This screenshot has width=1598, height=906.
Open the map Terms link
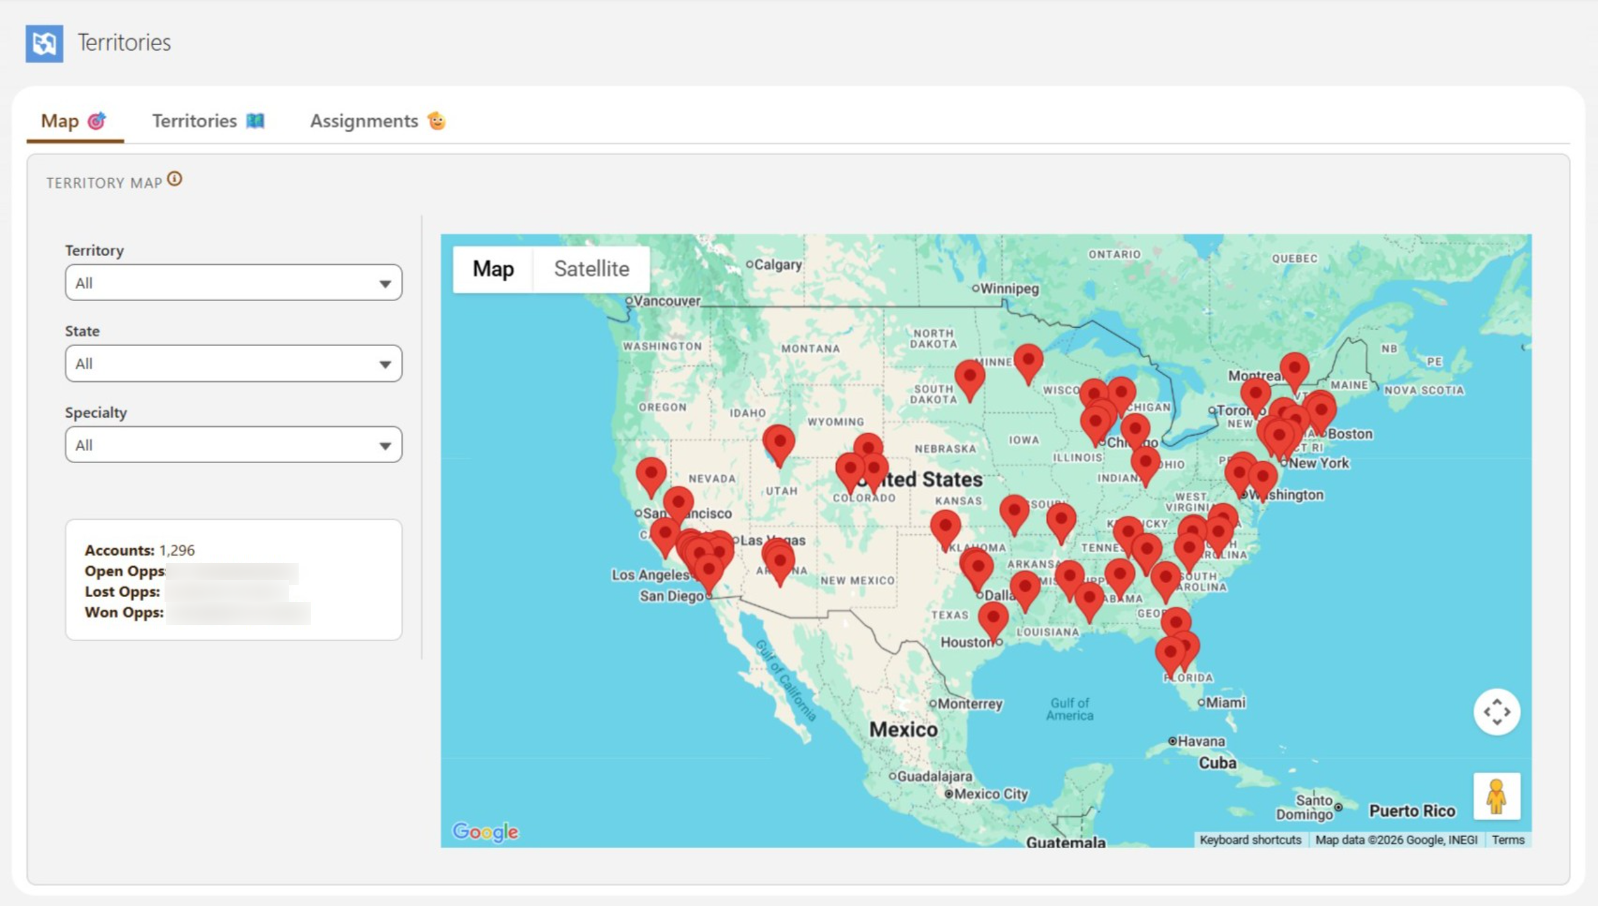point(1508,840)
